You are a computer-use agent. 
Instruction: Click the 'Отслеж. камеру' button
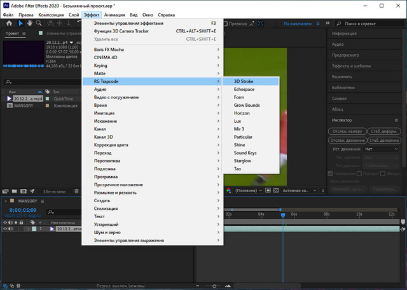[x=347, y=132]
